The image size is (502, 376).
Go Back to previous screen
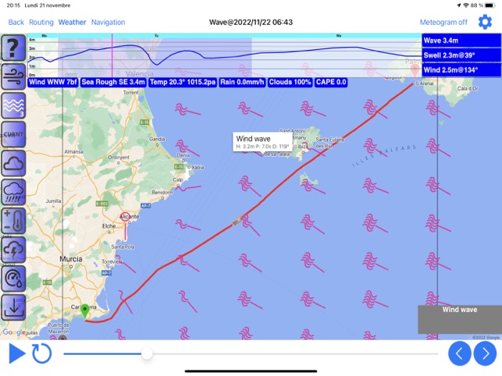(x=16, y=23)
